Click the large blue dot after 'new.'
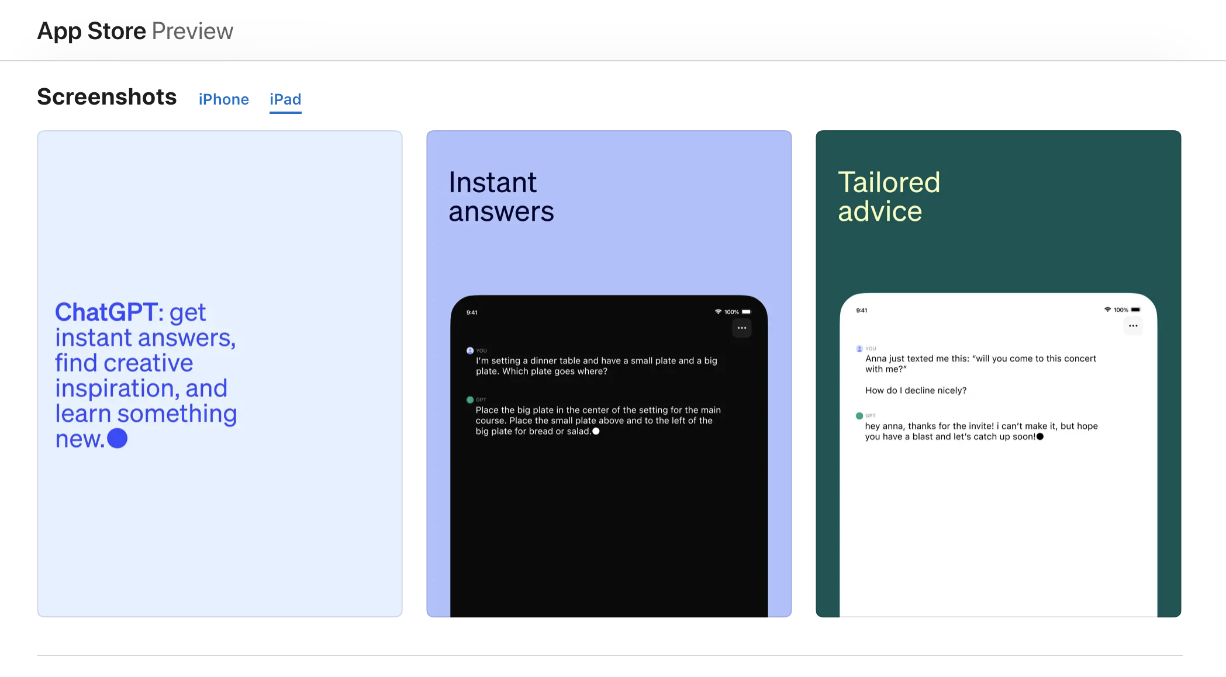 pos(117,438)
